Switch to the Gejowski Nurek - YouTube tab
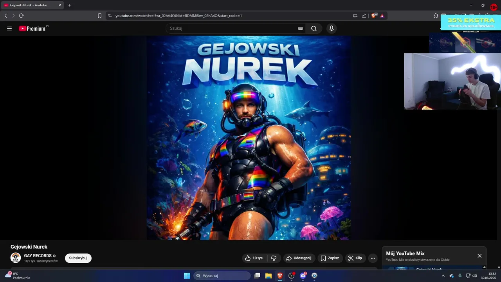501x282 pixels. [x=32, y=5]
